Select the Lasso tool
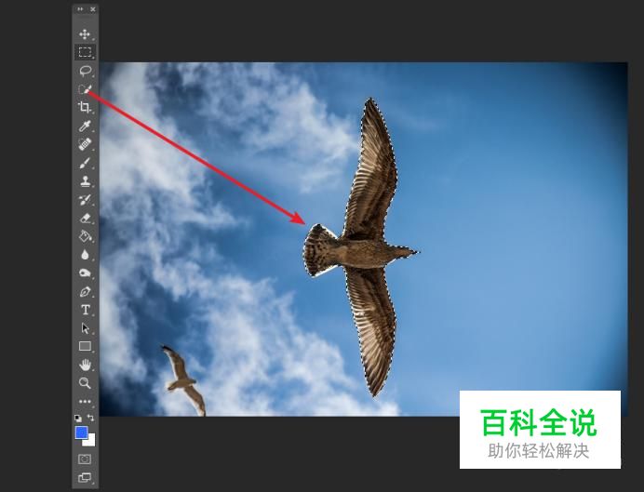Screen dimensions: 644x492 tap(85, 71)
